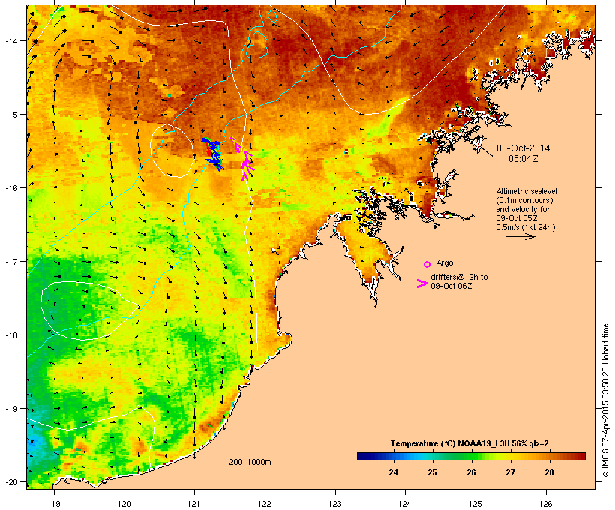Click the -16 latitude axis label
Viewport: 615px width, 510px height.
pos(10,188)
